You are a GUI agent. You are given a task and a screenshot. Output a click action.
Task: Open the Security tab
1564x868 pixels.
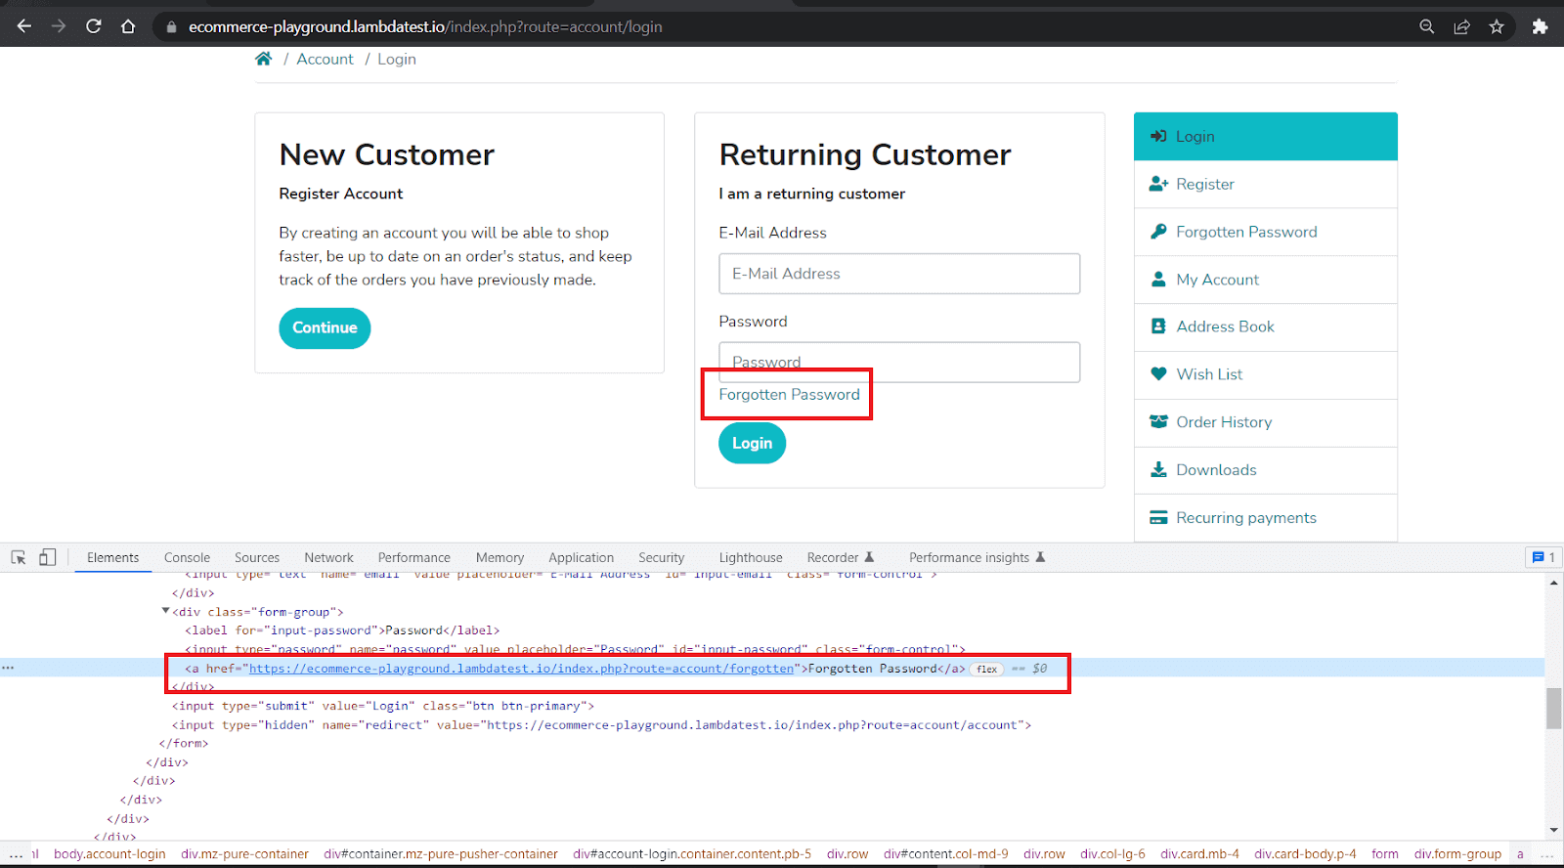tap(661, 557)
